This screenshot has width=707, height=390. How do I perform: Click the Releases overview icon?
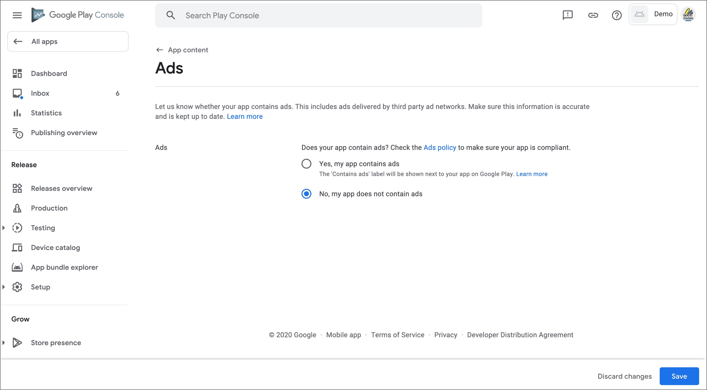pos(17,188)
